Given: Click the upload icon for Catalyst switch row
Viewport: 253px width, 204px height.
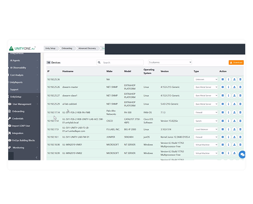Looking at the screenshot, I should point(234,121).
